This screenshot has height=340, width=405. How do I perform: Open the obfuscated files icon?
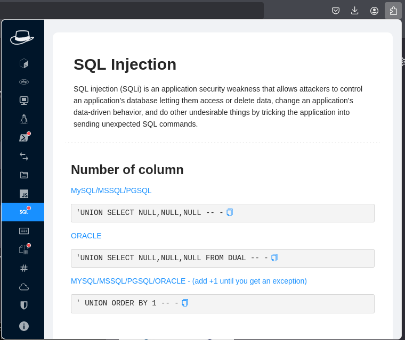[x=24, y=250]
